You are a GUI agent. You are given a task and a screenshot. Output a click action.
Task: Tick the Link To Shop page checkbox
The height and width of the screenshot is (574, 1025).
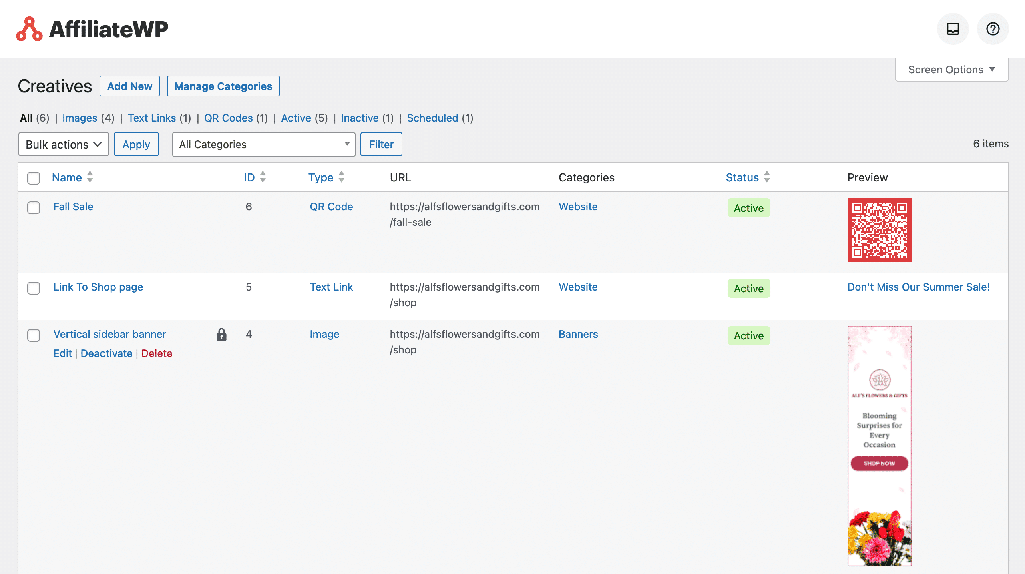pos(34,288)
